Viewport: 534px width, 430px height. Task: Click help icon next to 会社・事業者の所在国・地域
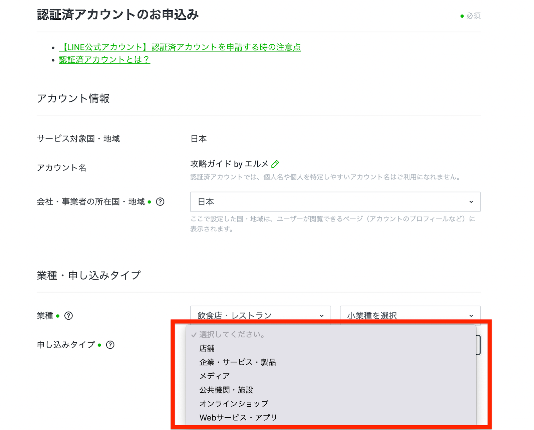(160, 202)
